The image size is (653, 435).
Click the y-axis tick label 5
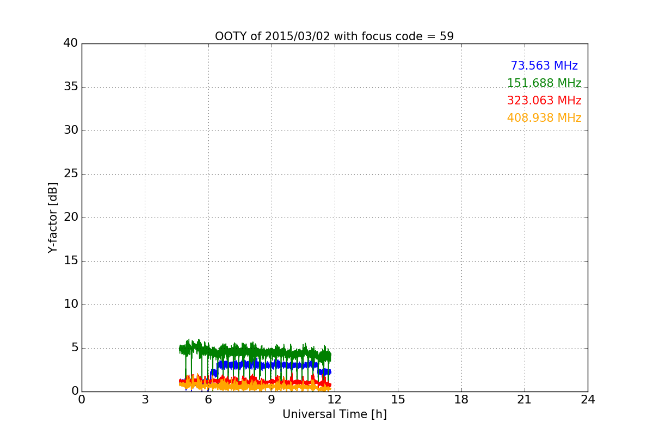coord(75,348)
